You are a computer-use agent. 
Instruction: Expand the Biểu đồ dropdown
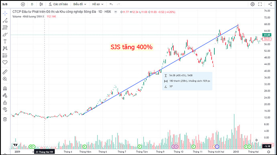(x=79, y=4)
